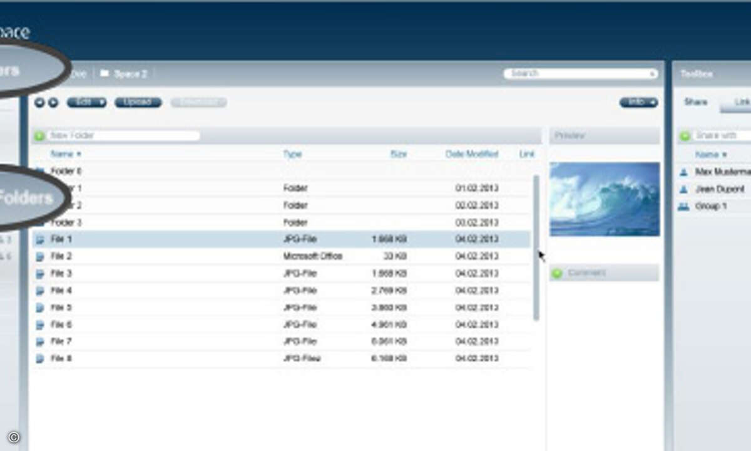Sort by the Type column header

(x=292, y=154)
